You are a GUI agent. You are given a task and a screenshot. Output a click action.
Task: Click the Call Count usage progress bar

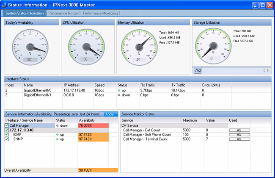(x=239, y=130)
